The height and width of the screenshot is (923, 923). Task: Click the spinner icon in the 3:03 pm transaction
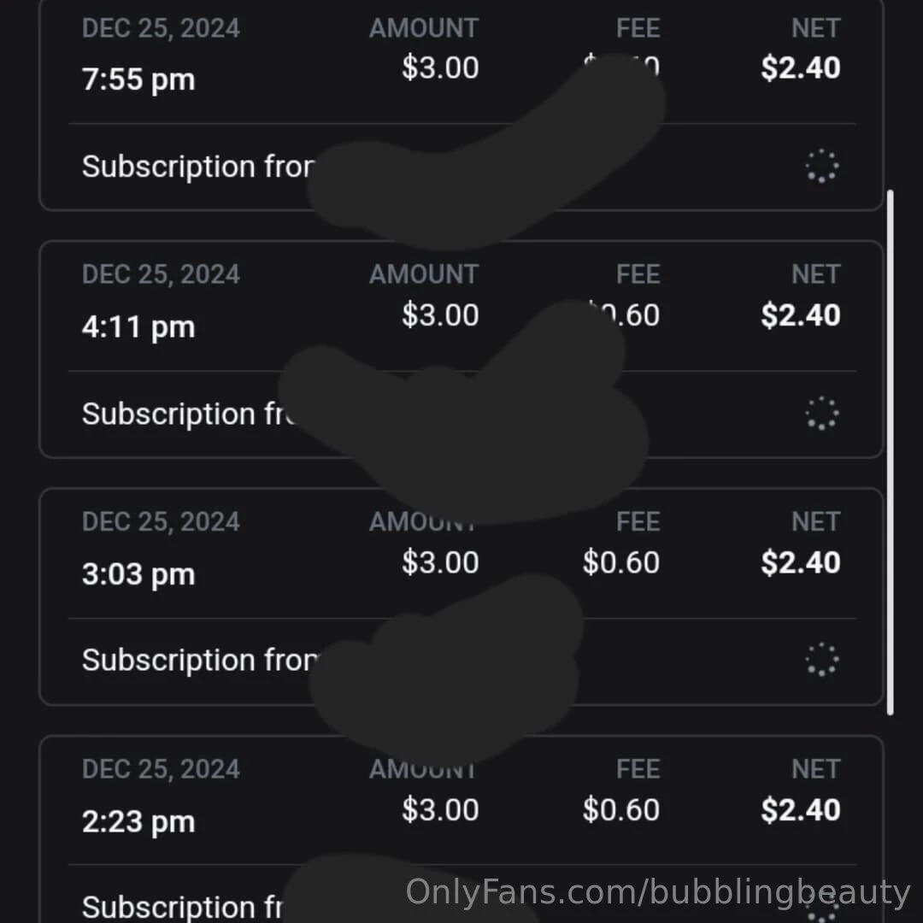[x=822, y=660]
